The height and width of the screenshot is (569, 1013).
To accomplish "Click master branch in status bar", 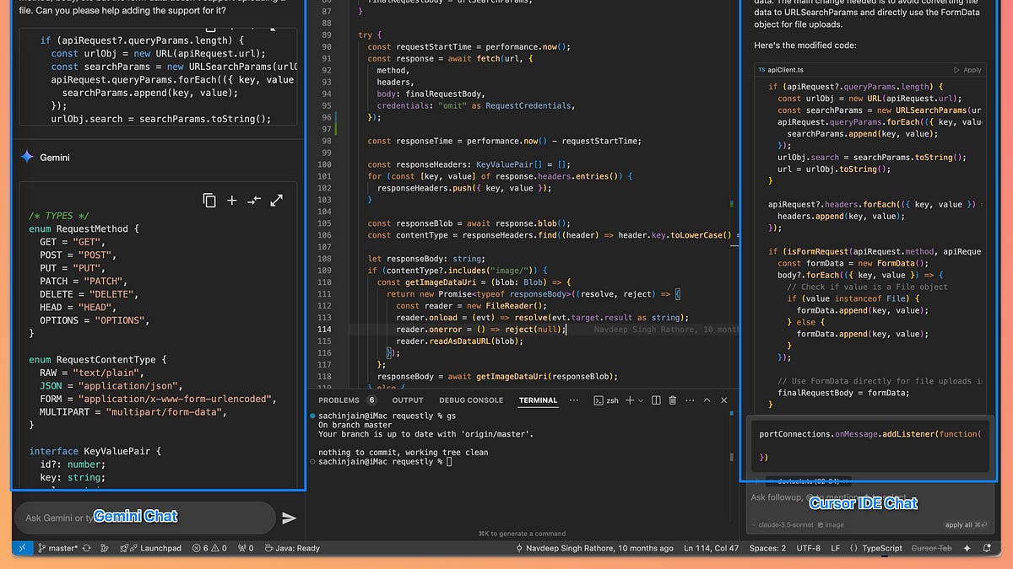I will pyautogui.click(x=58, y=548).
